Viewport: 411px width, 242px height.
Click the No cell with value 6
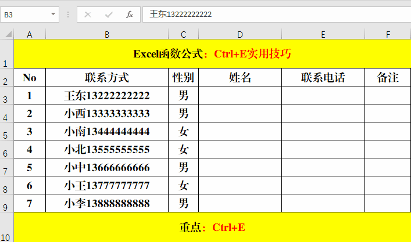pos(30,186)
